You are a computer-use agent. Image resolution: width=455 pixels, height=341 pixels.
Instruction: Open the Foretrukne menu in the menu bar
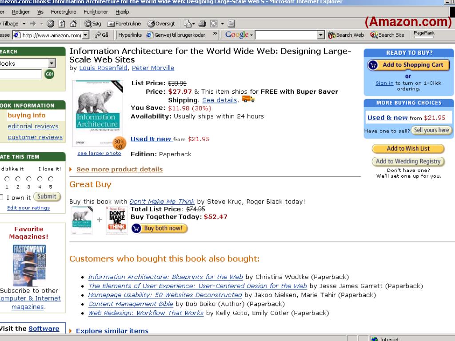pos(64,12)
